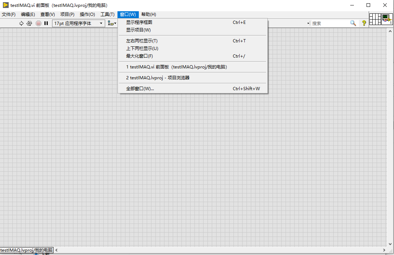Viewport: 394px width, 255px height.
Task: Click the red Abort Execution button
Action: click(x=38, y=24)
